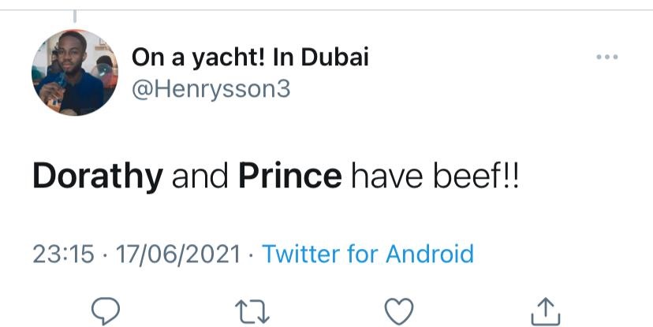The height and width of the screenshot is (327, 653).
Task: Select the bold name "Prince" in the tweet
Action: (x=289, y=177)
